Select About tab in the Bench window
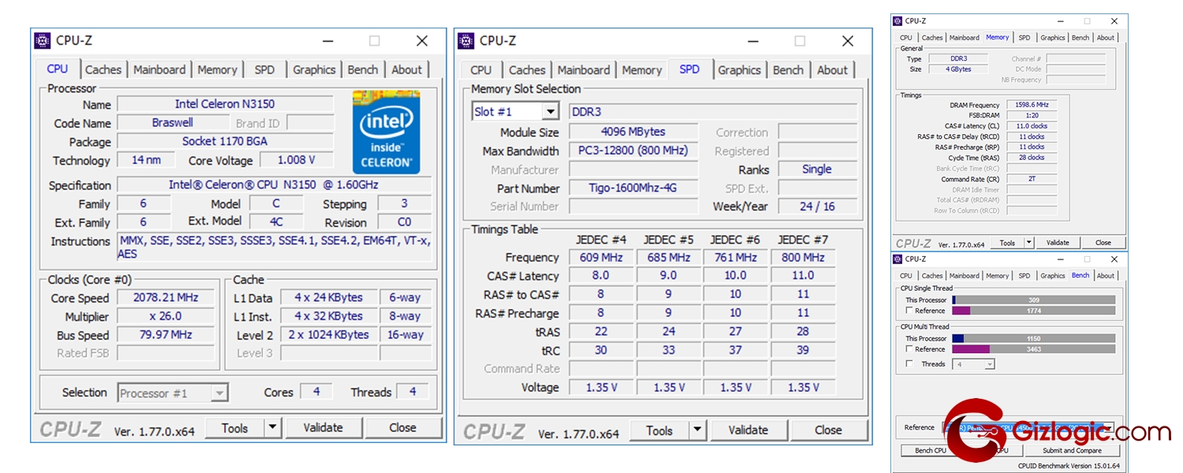The height and width of the screenshot is (473, 1183). (1106, 276)
